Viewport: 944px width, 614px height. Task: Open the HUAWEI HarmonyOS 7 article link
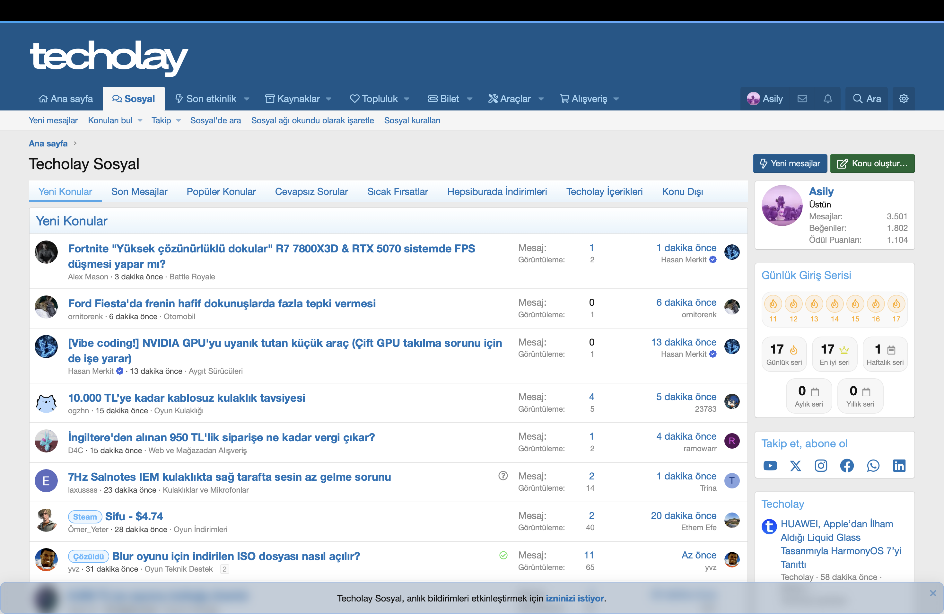click(x=841, y=544)
